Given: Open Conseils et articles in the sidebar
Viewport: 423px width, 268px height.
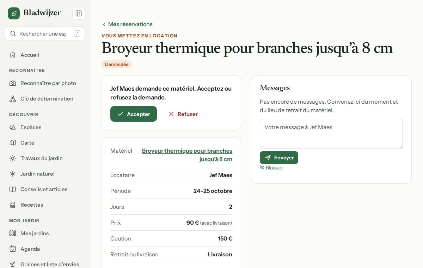Looking at the screenshot, I should pos(45,189).
